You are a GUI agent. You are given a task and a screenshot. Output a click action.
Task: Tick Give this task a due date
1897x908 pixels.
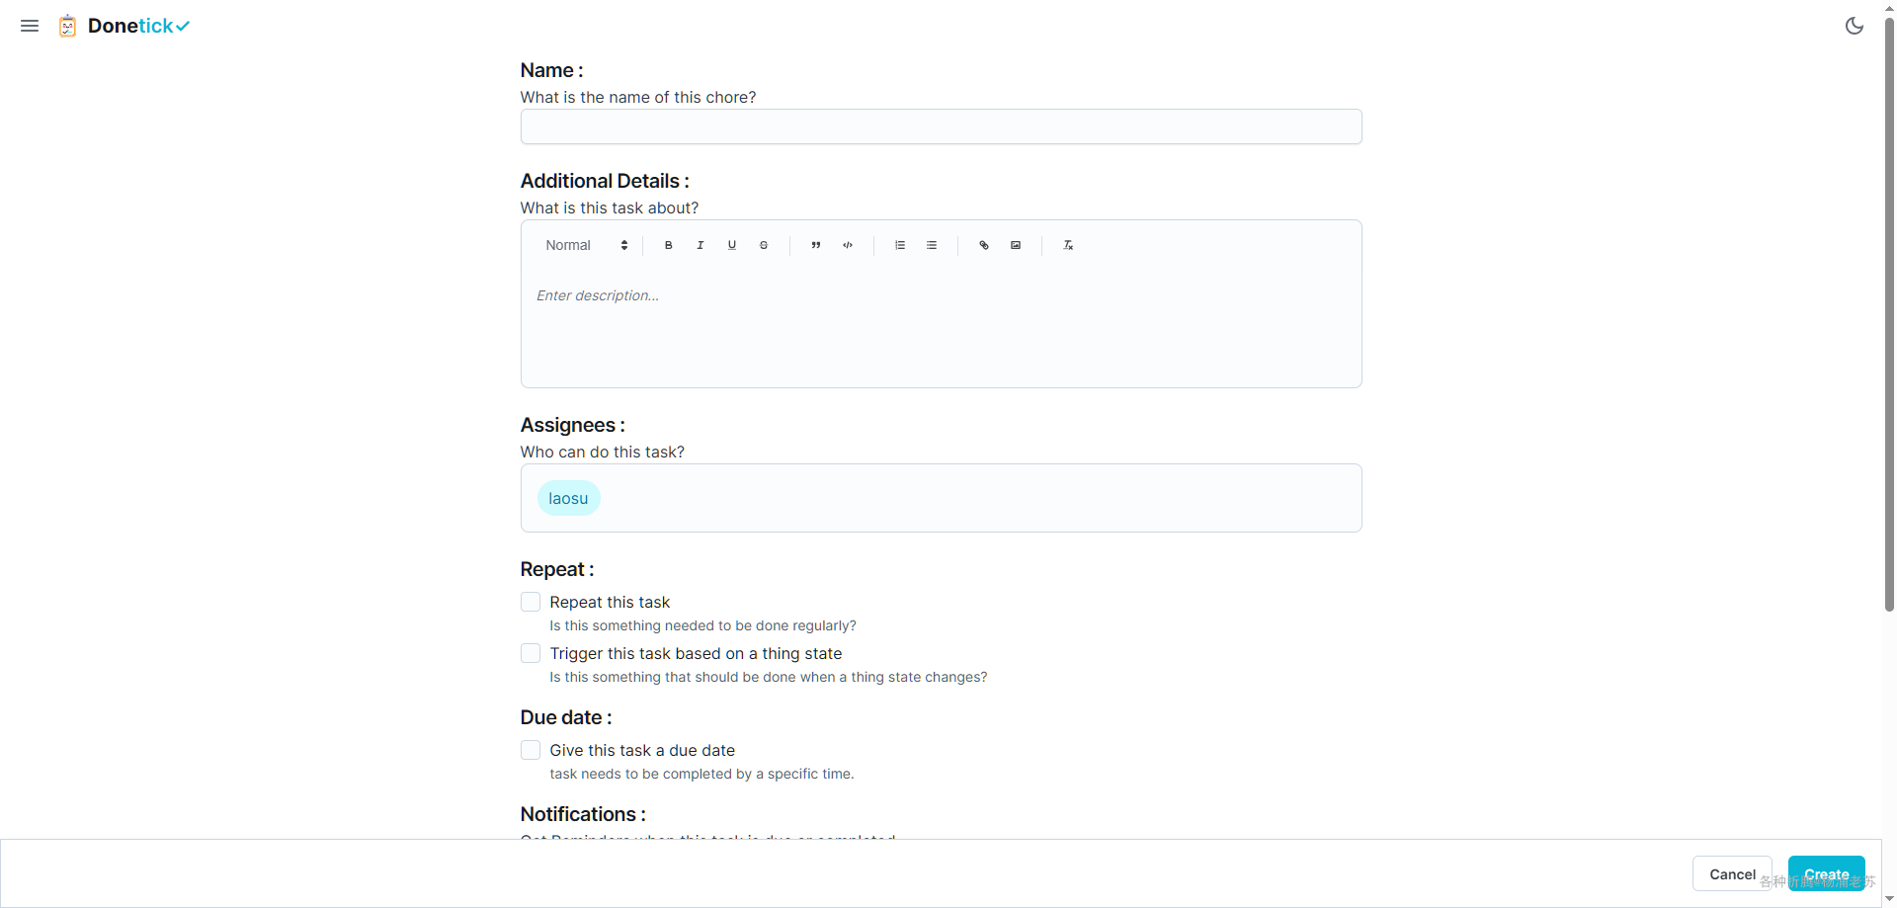[531, 750]
